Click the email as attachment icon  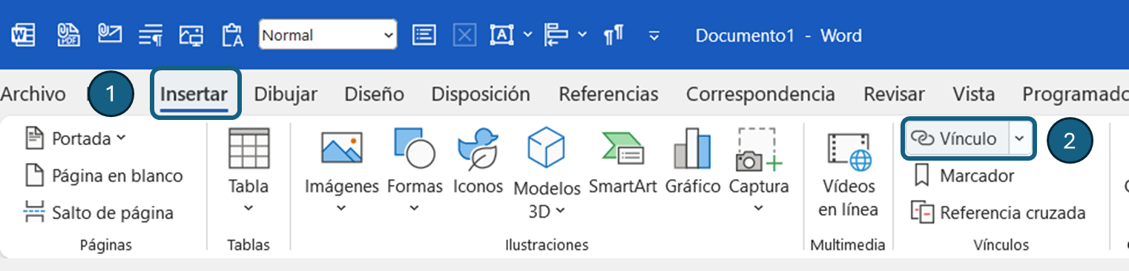tap(110, 35)
